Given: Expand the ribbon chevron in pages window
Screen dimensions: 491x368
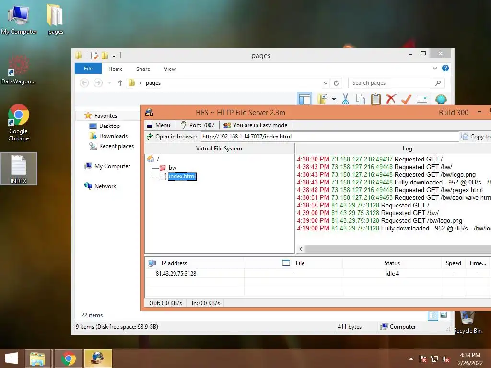Looking at the screenshot, I should coord(434,68).
